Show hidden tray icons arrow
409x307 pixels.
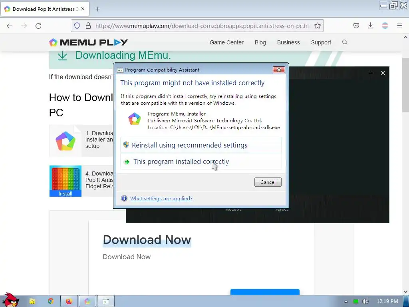346,301
